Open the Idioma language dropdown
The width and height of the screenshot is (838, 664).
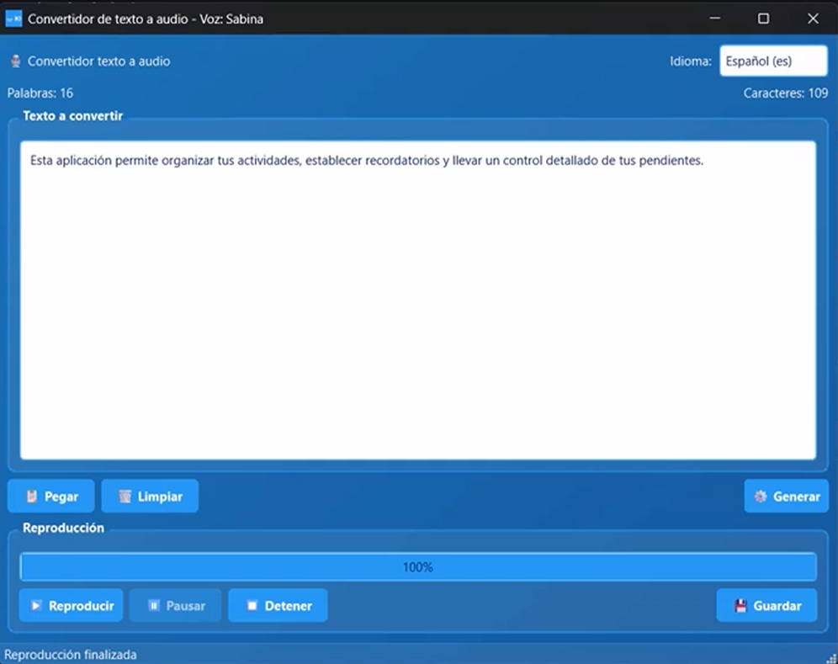tap(761, 61)
